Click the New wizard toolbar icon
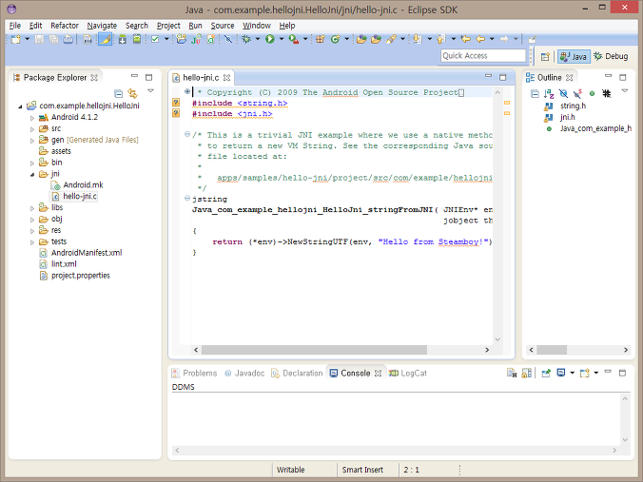 (15, 39)
